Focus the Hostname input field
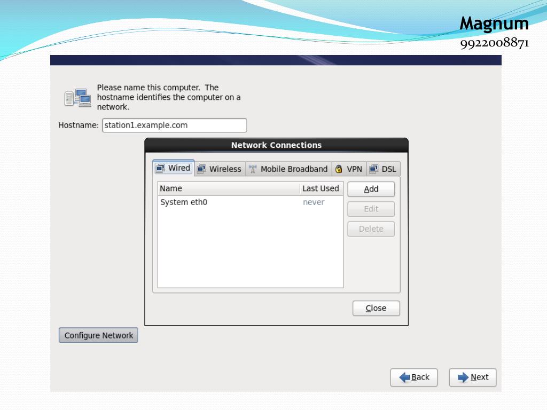 [175, 125]
